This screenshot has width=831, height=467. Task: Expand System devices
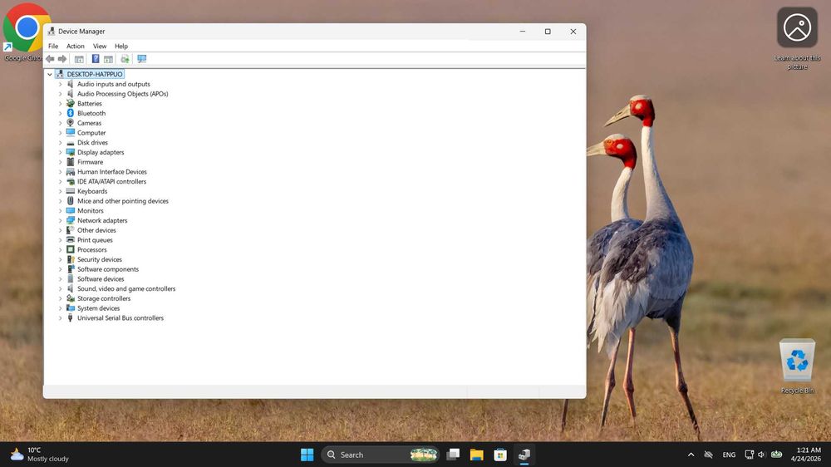tap(60, 308)
